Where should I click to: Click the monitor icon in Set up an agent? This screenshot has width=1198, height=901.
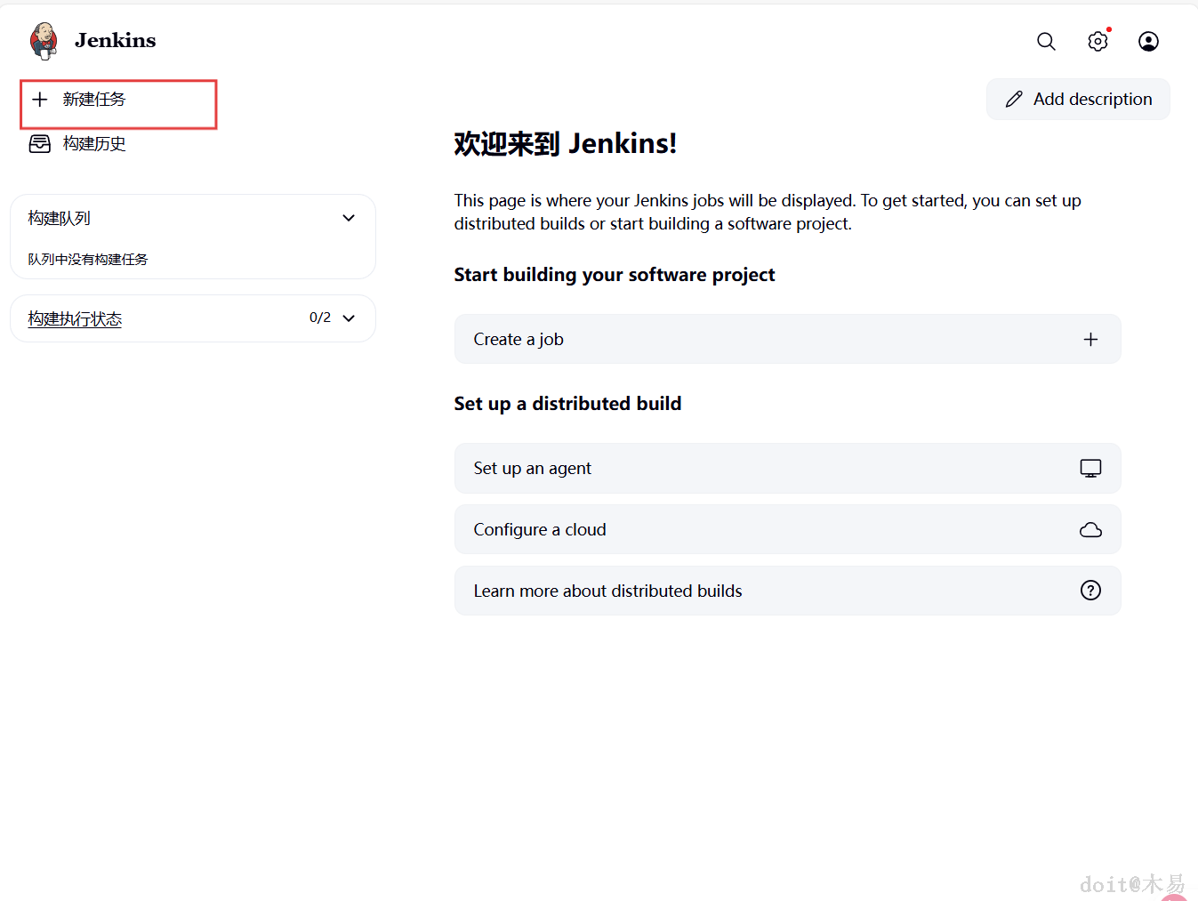click(x=1090, y=469)
